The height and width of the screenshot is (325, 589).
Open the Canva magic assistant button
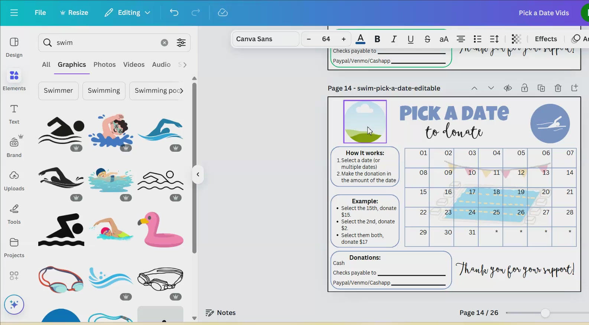14,305
